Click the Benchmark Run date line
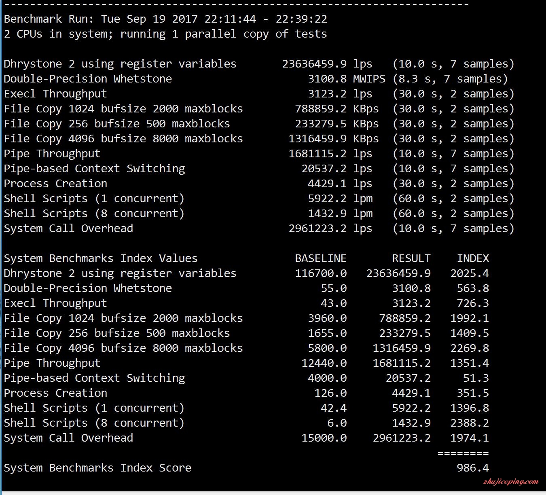This screenshot has width=546, height=495. [x=165, y=19]
